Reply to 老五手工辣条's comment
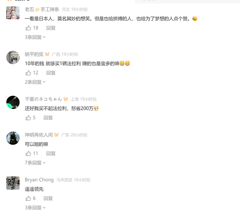 coord(51,28)
